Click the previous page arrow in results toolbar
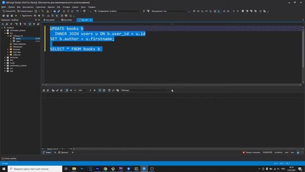Viewport: 305px width, 172px height. 75,90
